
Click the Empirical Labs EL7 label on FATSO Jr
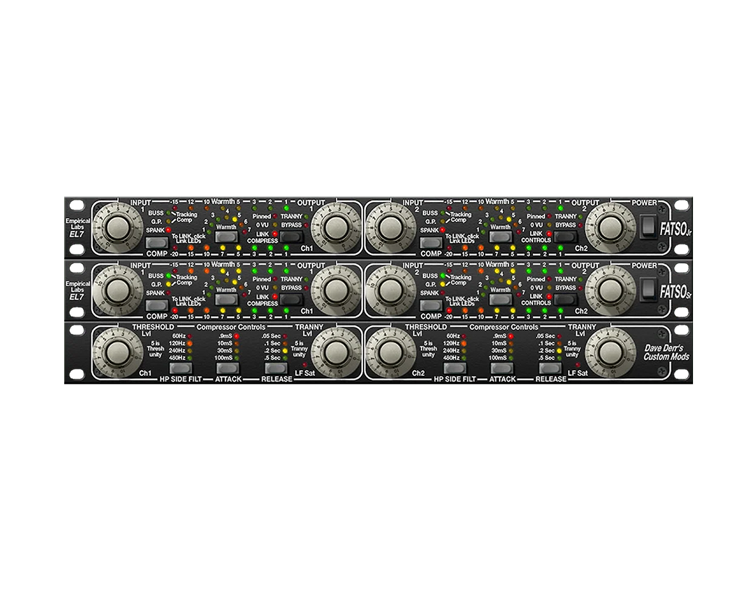tap(78, 227)
